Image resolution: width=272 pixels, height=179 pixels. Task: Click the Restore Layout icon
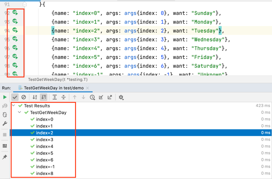pyautogui.click(x=5, y=146)
